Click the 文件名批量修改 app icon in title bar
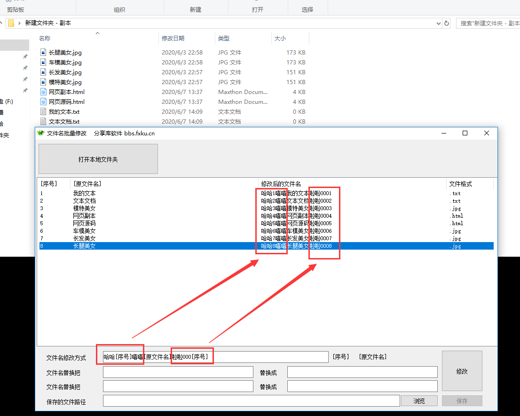The height and width of the screenshot is (416, 520). tap(41, 133)
